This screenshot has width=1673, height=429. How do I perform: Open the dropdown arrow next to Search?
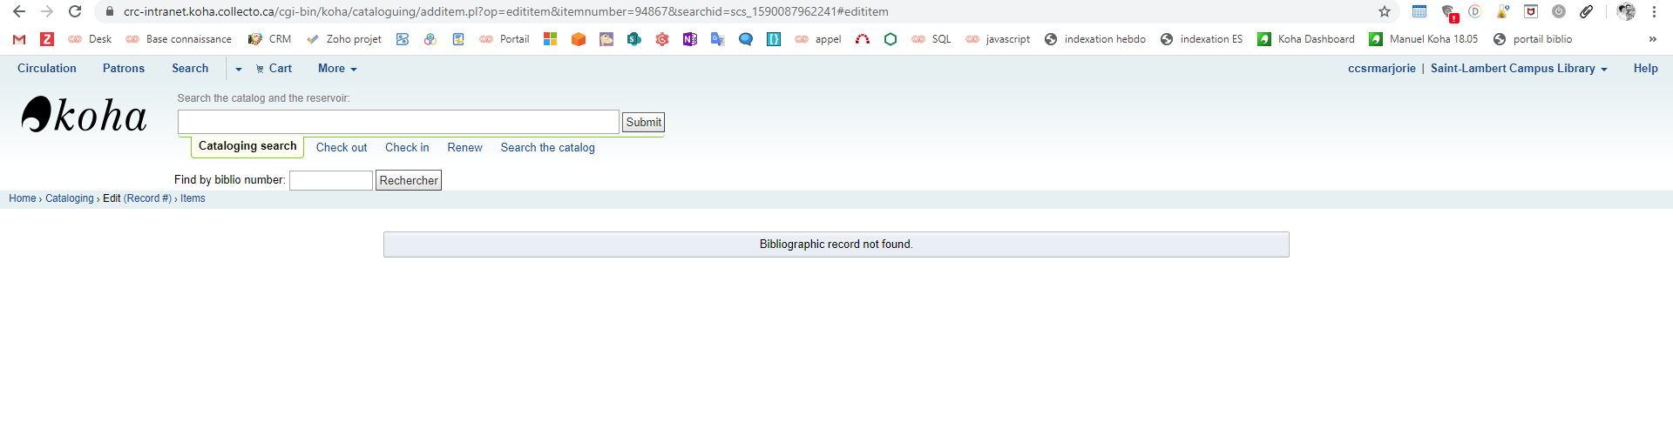(x=239, y=69)
